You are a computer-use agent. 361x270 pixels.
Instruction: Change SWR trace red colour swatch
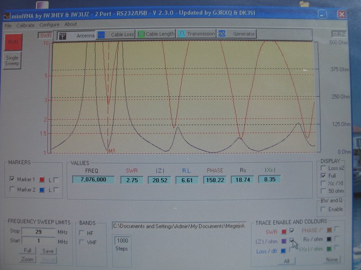tap(284, 231)
